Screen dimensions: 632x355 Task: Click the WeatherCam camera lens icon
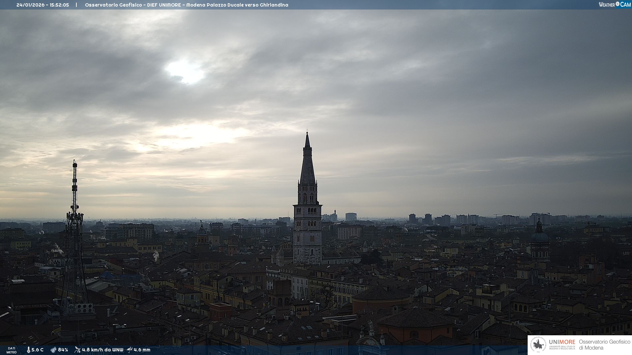(x=618, y=4)
